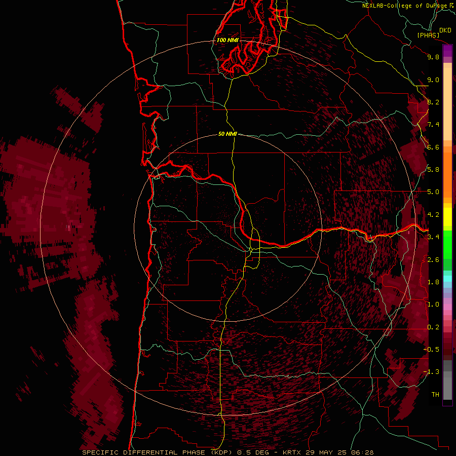Click the gray TH segment of color bar

coord(447,390)
